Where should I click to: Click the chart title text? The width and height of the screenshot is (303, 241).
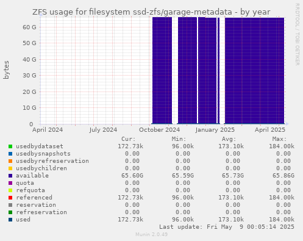151,12
